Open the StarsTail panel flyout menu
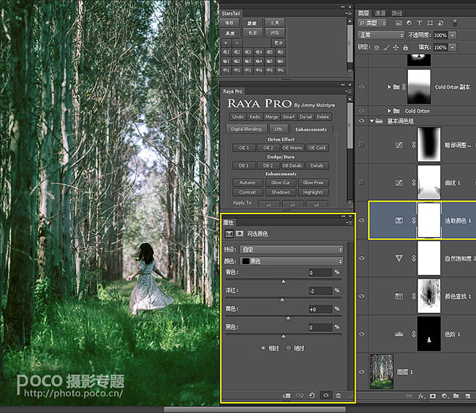476x413 pixels. 347,13
